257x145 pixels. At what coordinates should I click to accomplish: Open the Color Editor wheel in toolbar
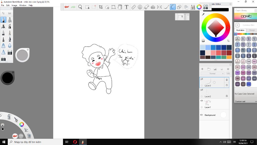tap(199, 7)
